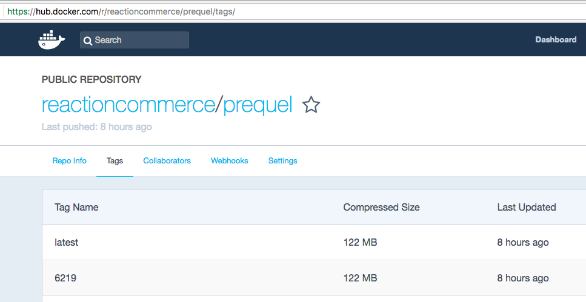
Task: Open the Settings tab
Action: click(283, 161)
